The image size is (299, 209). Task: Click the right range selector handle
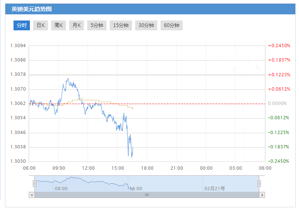click(259, 184)
